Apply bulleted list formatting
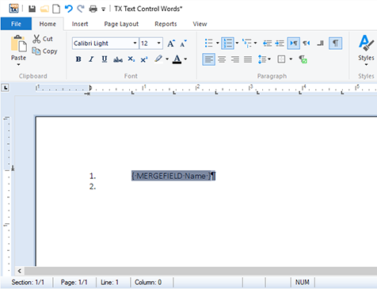The image size is (377, 289). [x=208, y=43]
